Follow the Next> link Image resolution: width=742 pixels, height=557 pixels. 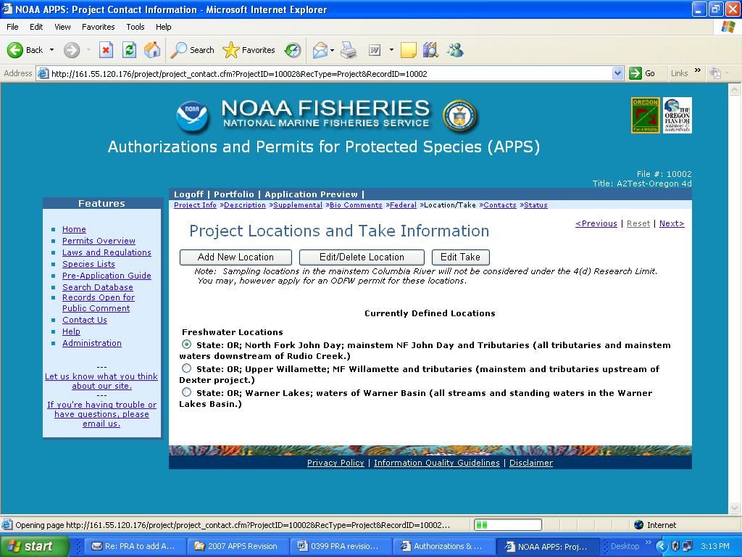coord(672,223)
